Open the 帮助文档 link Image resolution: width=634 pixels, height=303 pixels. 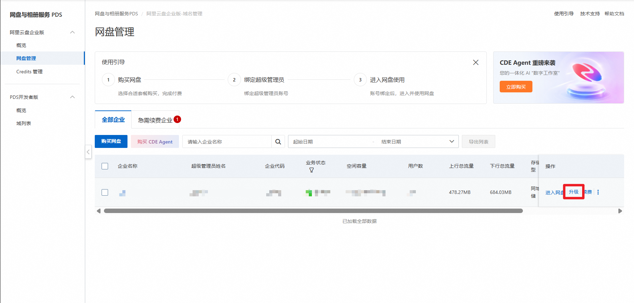[614, 14]
